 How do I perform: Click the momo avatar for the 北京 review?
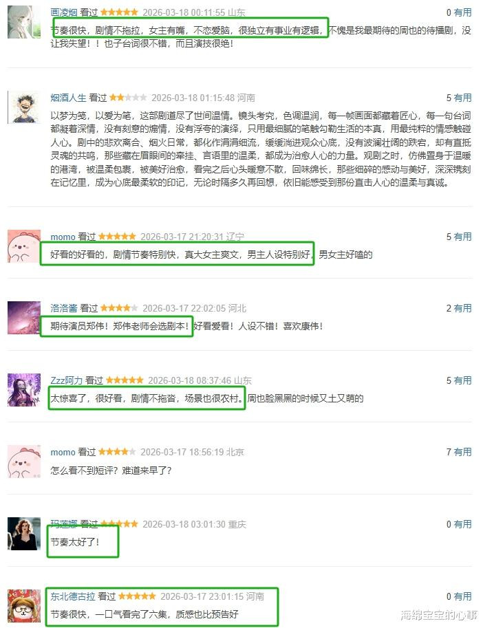(24, 462)
